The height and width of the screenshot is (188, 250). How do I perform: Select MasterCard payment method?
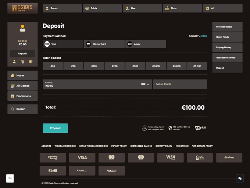point(104,44)
